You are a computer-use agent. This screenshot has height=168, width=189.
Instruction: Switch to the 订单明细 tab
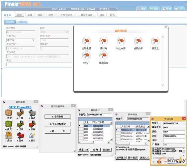tap(22, 22)
